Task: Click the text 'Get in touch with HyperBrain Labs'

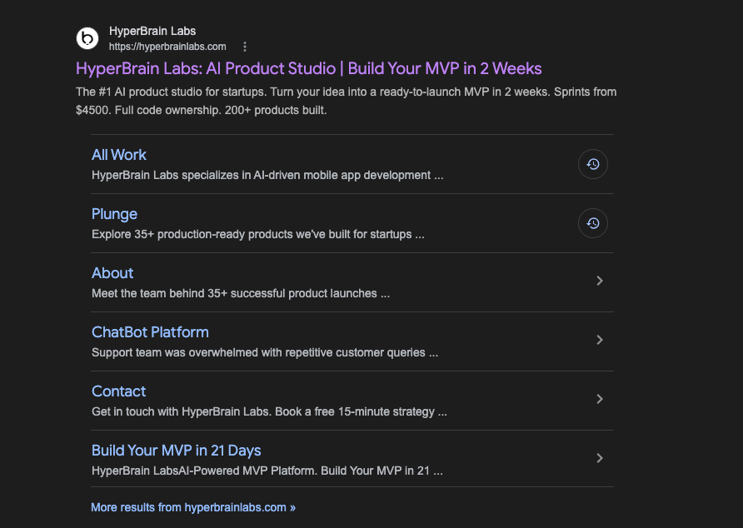Action: [x=181, y=411]
